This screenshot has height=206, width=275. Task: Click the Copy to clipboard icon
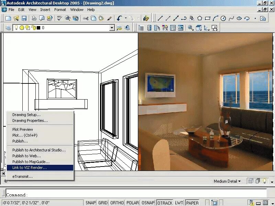point(93,18)
